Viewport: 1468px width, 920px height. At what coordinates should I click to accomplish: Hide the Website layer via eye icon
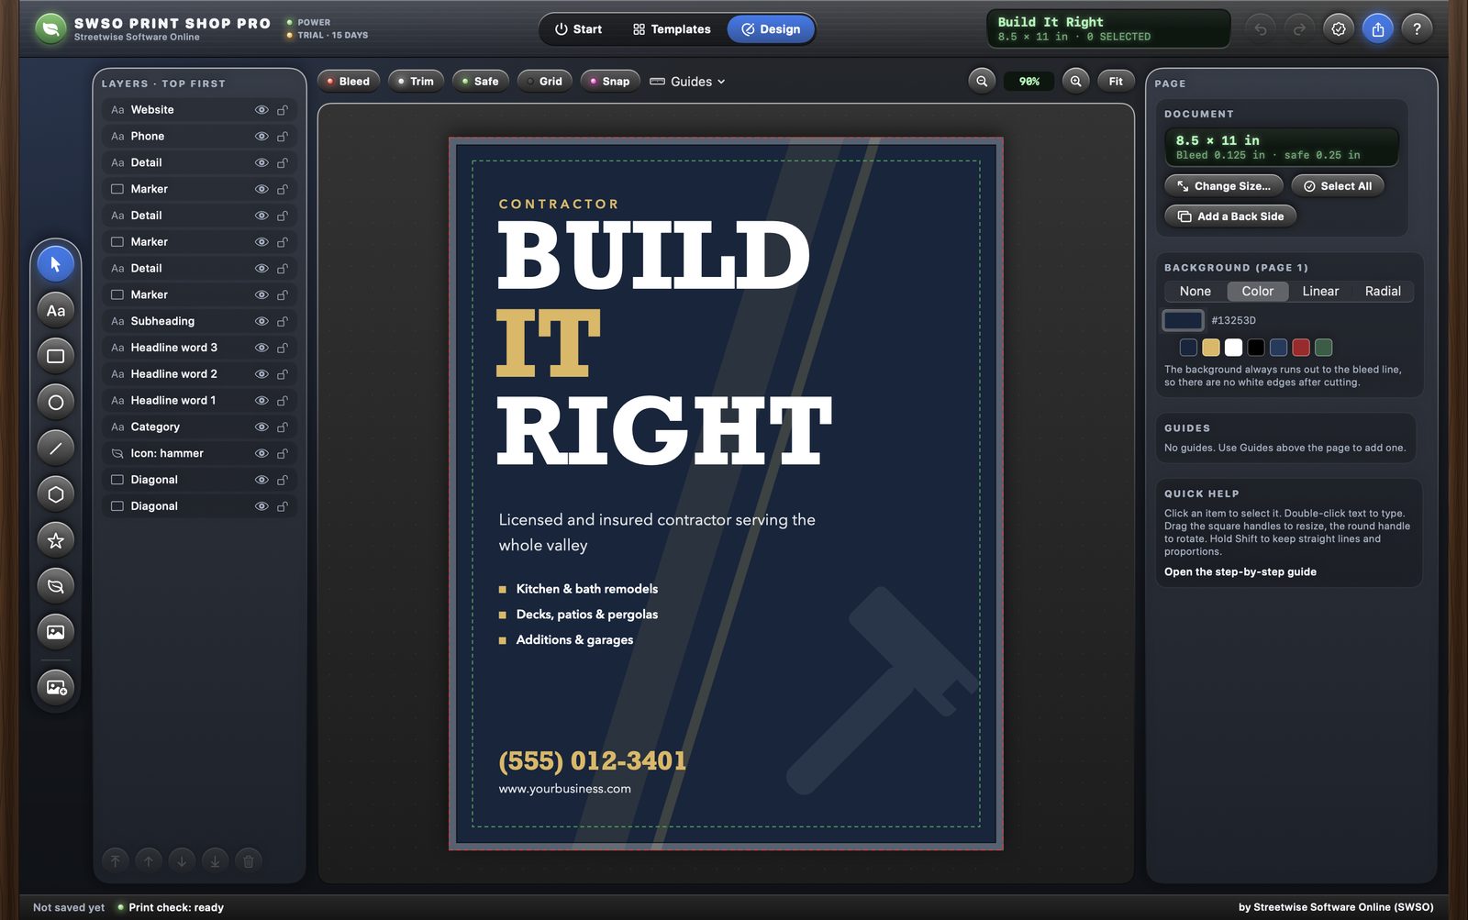tap(261, 110)
